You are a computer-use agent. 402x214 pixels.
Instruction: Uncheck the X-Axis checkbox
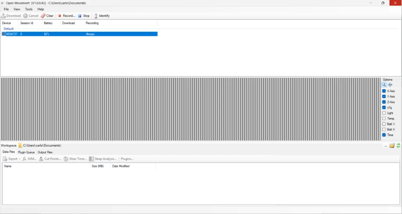[x=384, y=91]
